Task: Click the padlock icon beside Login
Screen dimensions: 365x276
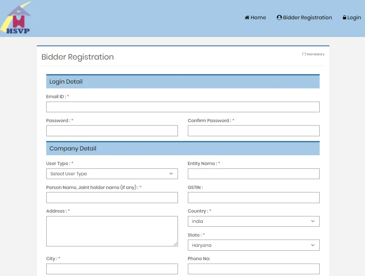Action: click(x=344, y=18)
